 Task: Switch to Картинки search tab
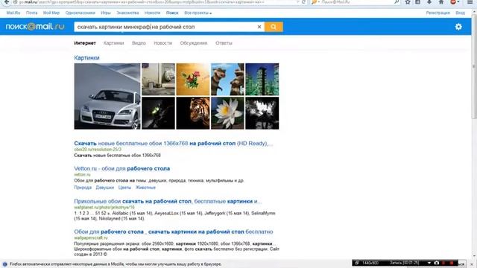(113, 43)
